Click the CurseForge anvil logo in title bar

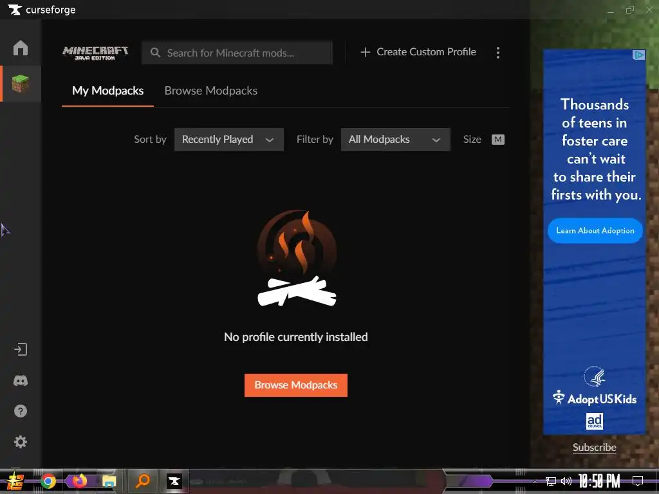point(15,9)
